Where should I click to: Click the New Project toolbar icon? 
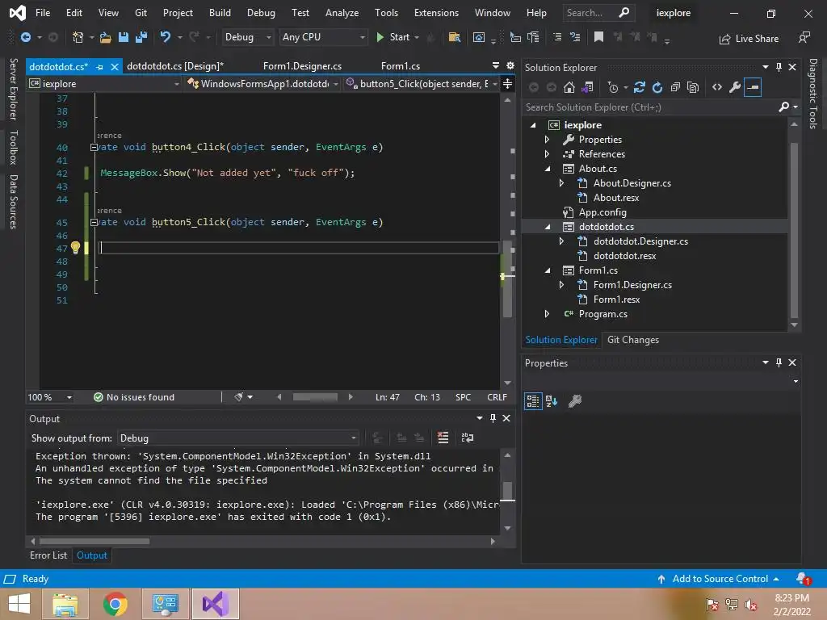coord(78,37)
